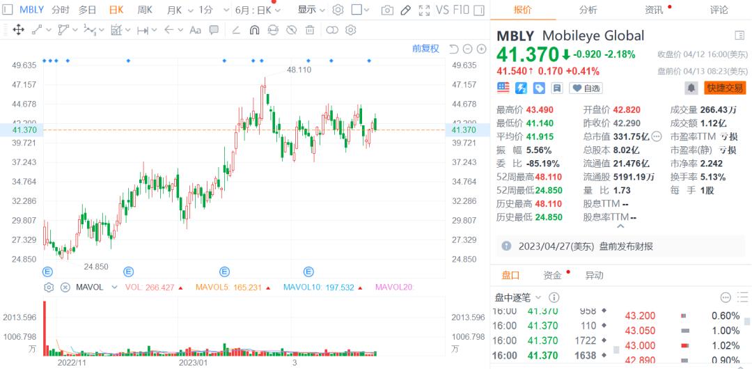This screenshot has height=369, width=752.
Task: Open the notes icon beside tag
Action: click(x=557, y=88)
